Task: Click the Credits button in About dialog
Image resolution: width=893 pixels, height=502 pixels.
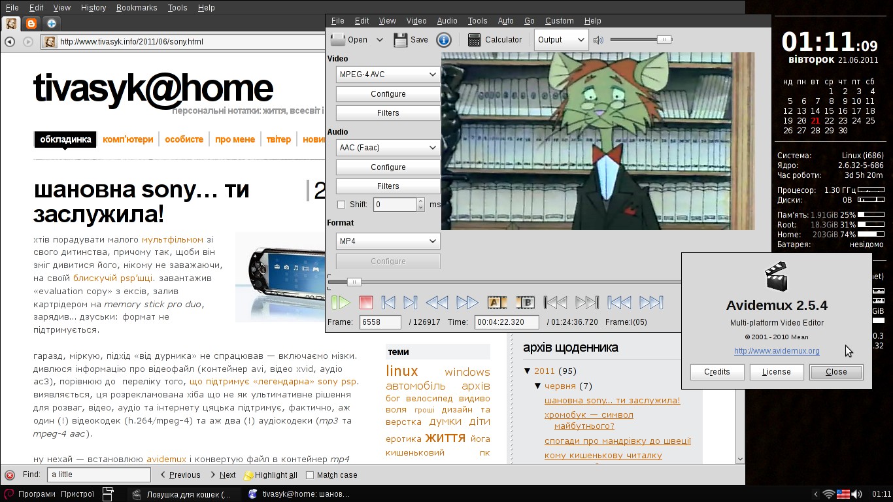Action: tap(717, 372)
